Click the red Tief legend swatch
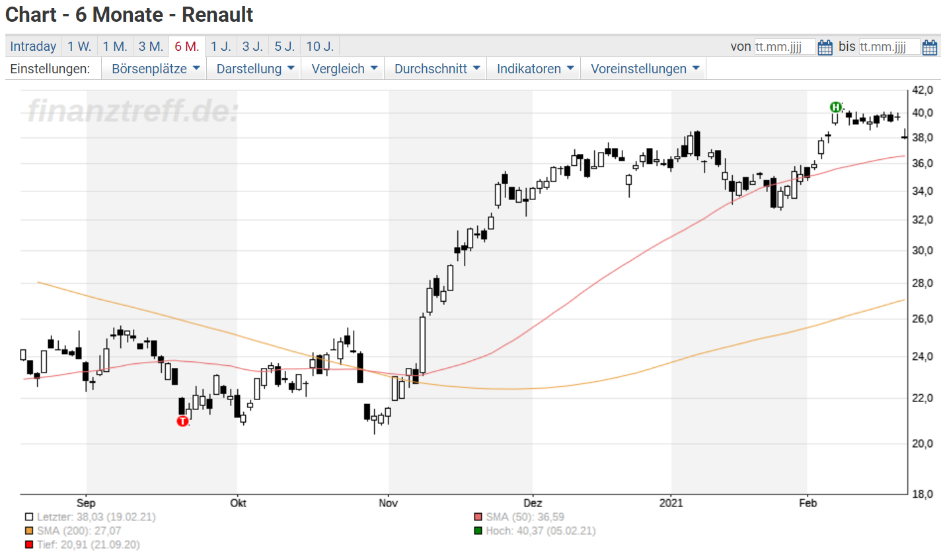 tap(29, 545)
